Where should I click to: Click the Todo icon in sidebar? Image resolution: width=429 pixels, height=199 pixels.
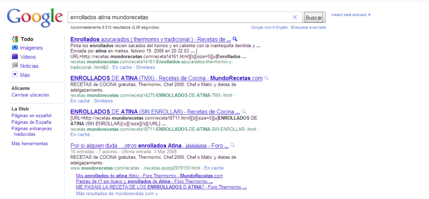click(x=15, y=39)
